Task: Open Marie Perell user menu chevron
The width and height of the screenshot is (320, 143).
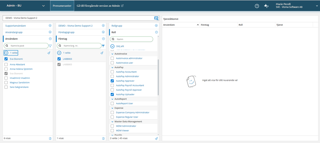Action: pyautogui.click(x=316, y=6)
